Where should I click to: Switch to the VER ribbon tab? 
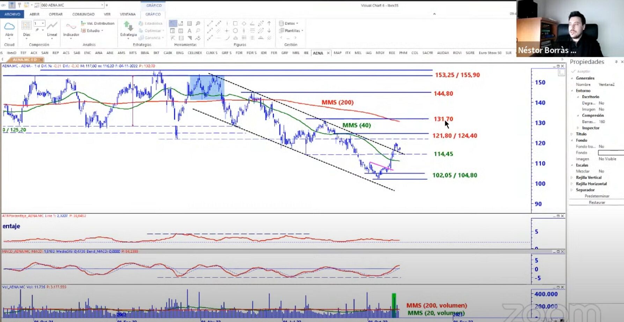click(x=107, y=14)
